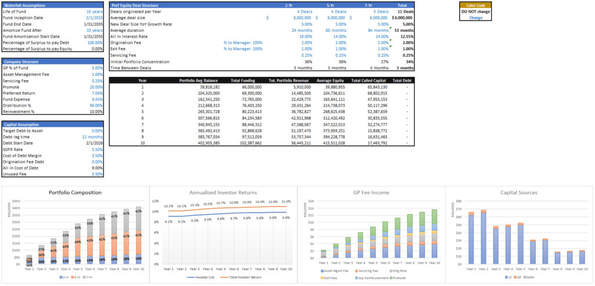Click the Asset Mgmt Fee legend entry
The image size is (595, 286).
[335, 271]
